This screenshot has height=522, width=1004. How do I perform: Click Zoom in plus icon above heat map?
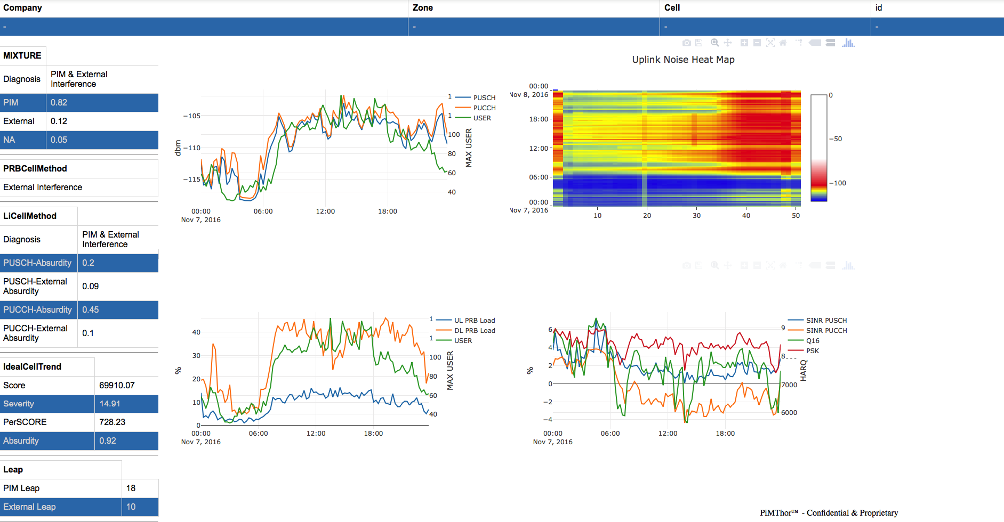click(744, 43)
